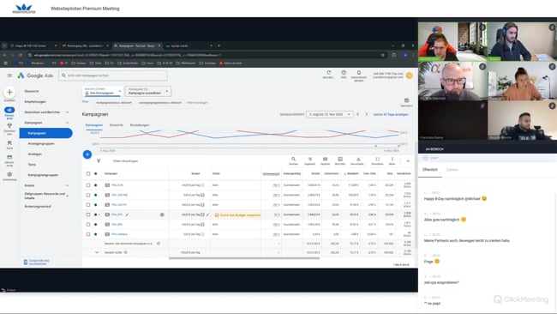
Task: Open the Google Ads App link
Action: (39, 262)
